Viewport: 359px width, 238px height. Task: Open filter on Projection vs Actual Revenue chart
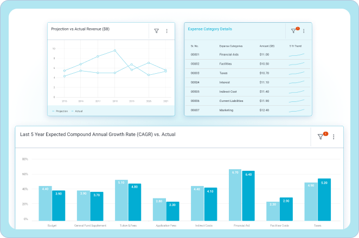pyautogui.click(x=156, y=31)
